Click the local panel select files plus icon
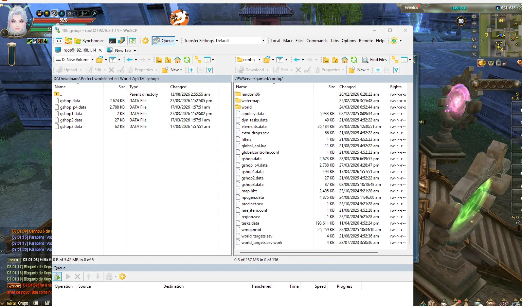 191,70
